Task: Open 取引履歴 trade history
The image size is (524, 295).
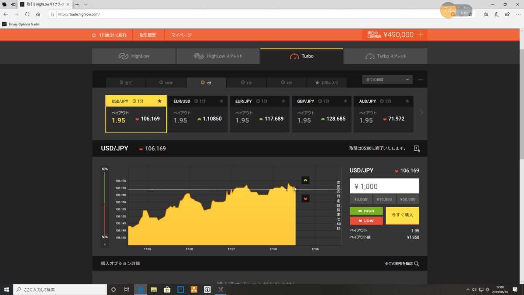Action: pos(148,35)
